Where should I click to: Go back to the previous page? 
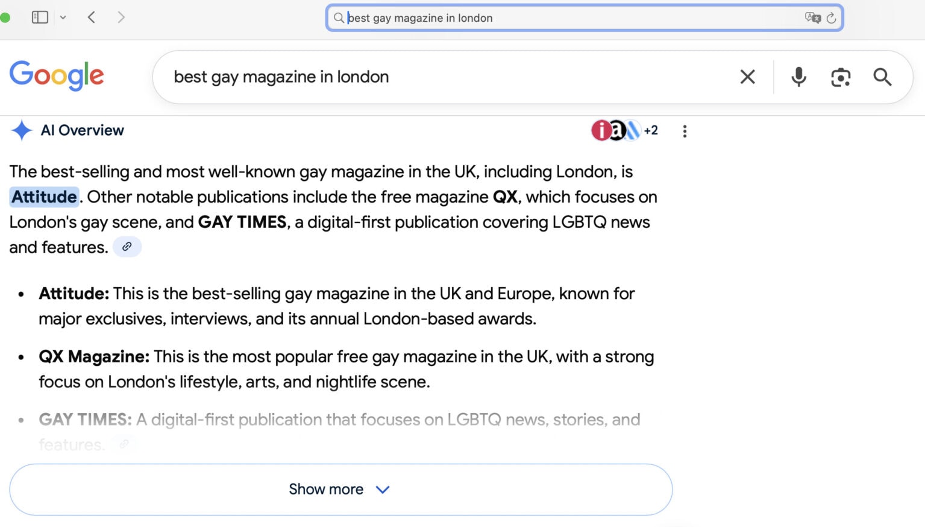click(x=92, y=17)
